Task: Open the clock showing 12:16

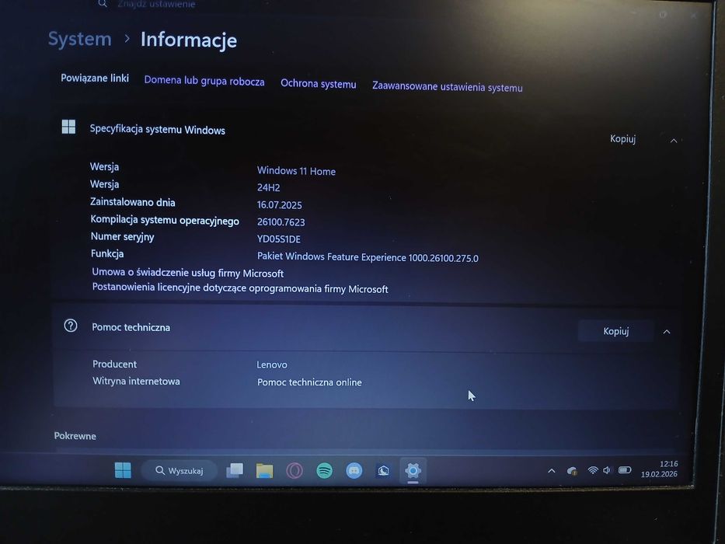Action: pos(660,469)
